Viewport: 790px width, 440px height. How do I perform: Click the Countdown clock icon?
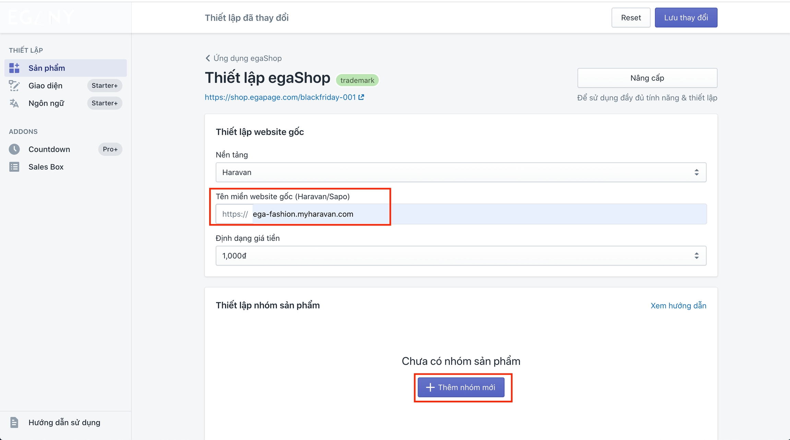(14, 149)
